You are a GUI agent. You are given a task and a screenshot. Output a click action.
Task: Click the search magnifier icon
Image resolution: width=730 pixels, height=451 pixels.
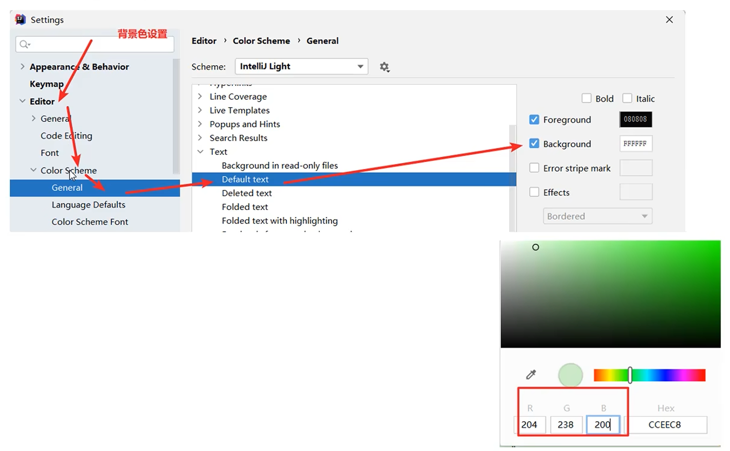pyautogui.click(x=24, y=45)
